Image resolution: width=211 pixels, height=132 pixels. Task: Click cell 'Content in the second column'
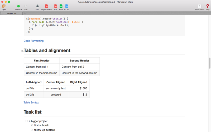(x=80, y=73)
